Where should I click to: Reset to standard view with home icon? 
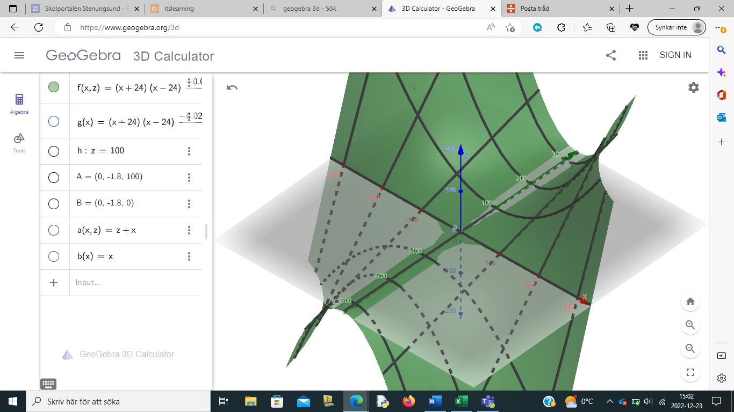coord(690,301)
